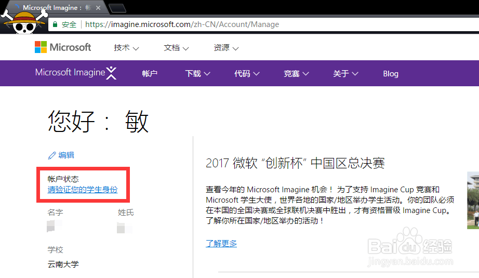Image resolution: width=479 pixels, height=278 pixels.
Task: Click 请验证您的学生身份 link
Action: pos(83,190)
